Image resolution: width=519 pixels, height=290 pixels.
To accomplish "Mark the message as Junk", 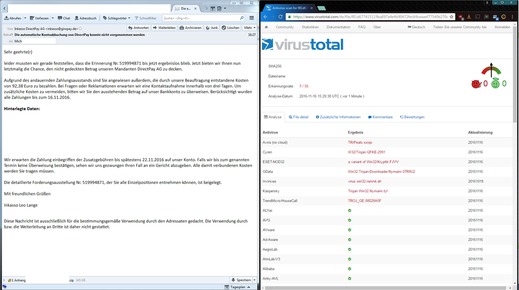I will click(212, 28).
